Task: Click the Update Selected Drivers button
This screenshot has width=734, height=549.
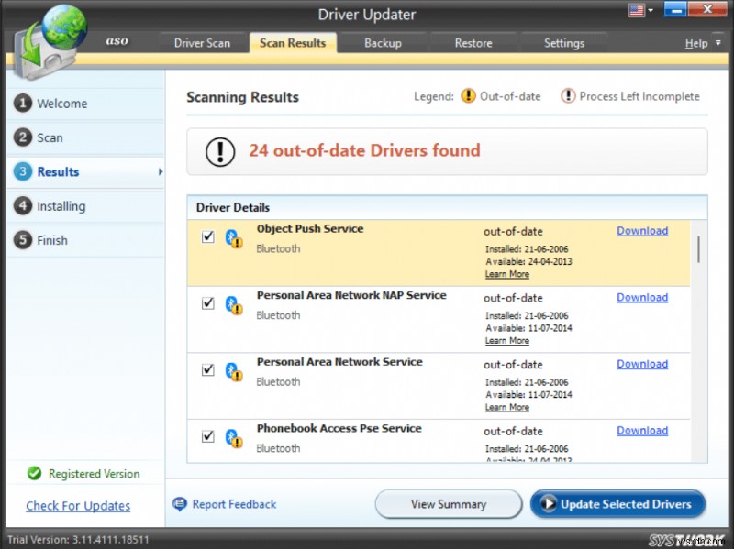Action: 617,504
